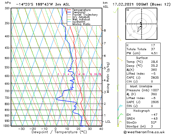Click the -30 temperature axis label
This screenshot has height=134, width=173.
point(21,129)
